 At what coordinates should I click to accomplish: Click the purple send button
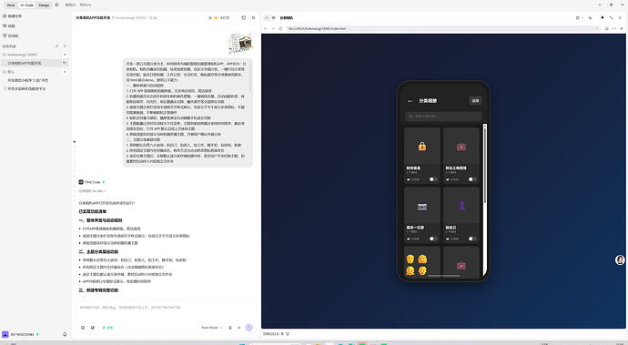tap(248, 328)
